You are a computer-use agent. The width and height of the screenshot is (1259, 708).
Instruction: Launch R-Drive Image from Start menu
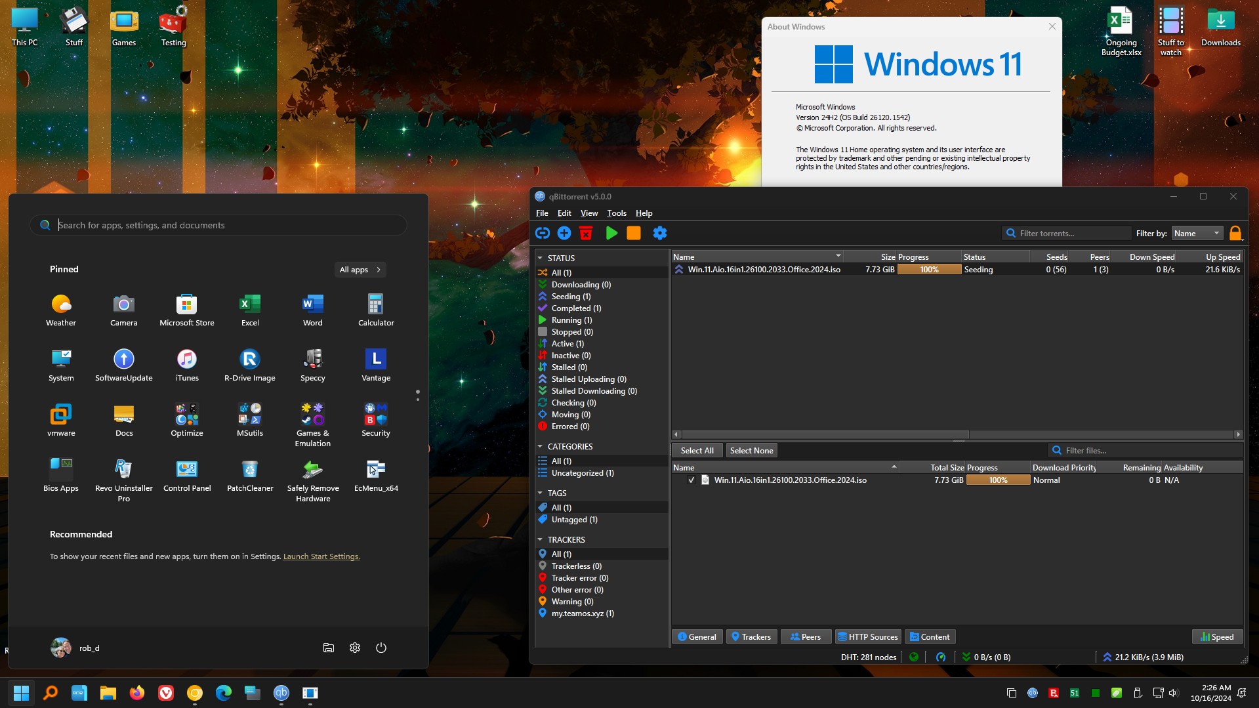(x=250, y=365)
